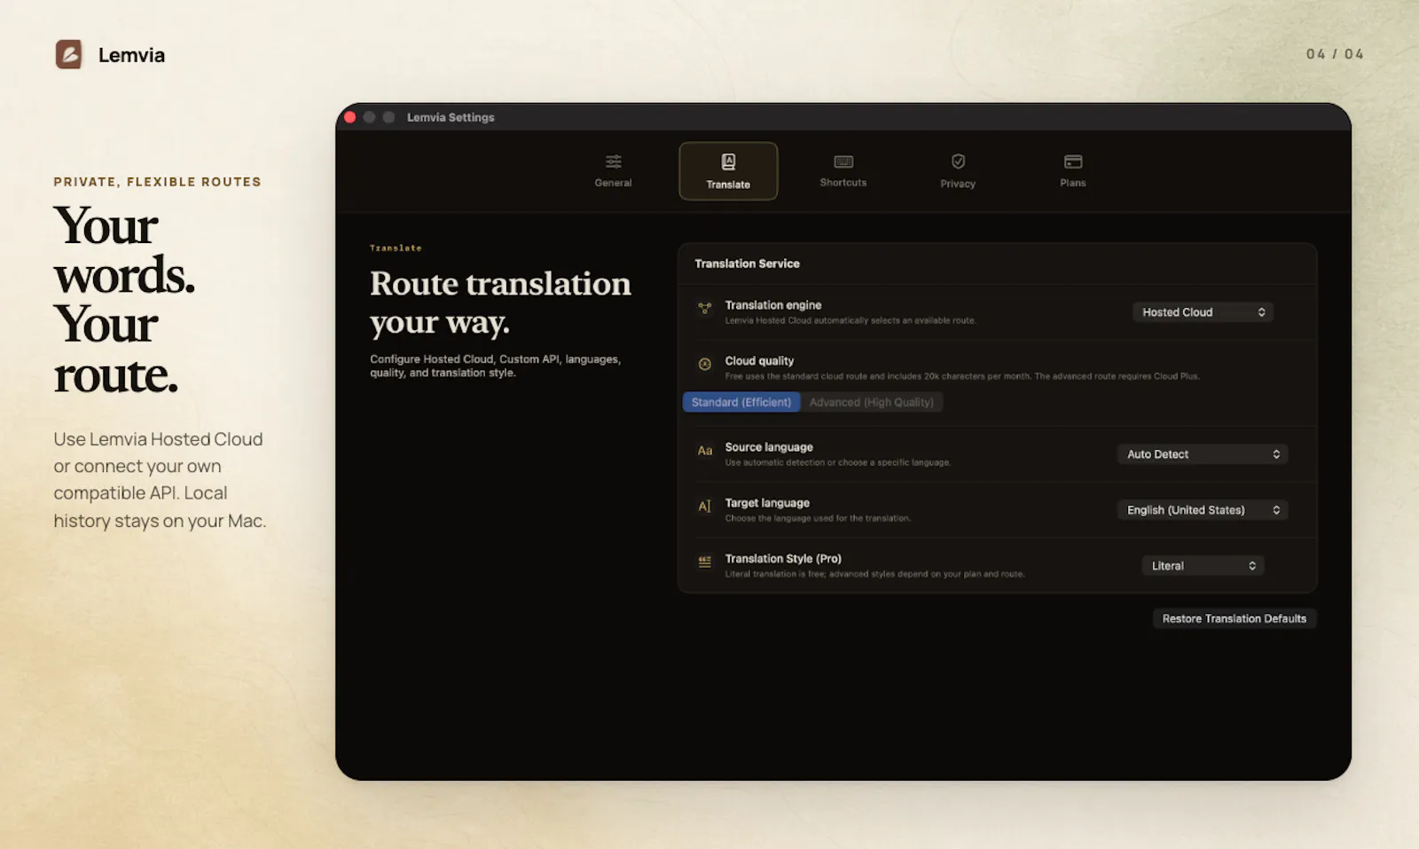The height and width of the screenshot is (849, 1419).
Task: Click the Source language label
Action: (769, 447)
